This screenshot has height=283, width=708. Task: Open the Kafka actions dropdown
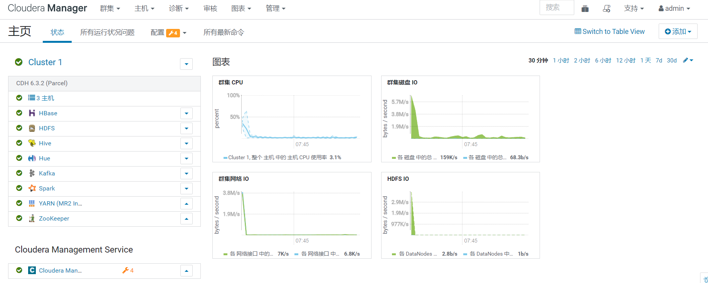click(x=187, y=174)
